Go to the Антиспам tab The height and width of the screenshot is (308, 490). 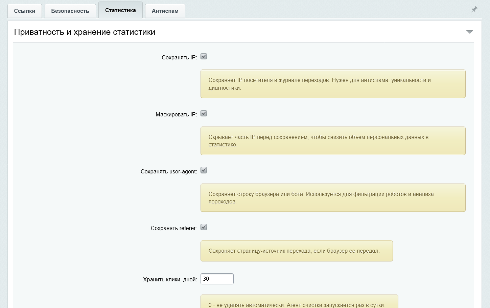[165, 11]
